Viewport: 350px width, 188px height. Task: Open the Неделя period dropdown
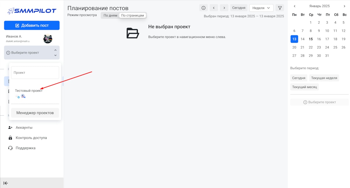point(261,8)
